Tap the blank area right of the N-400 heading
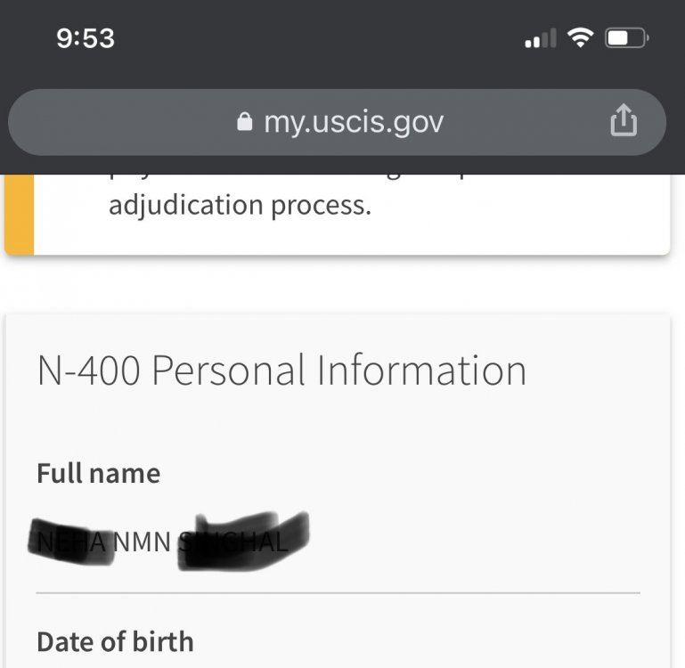Viewport: 685px width, 668px height. tap(597, 371)
